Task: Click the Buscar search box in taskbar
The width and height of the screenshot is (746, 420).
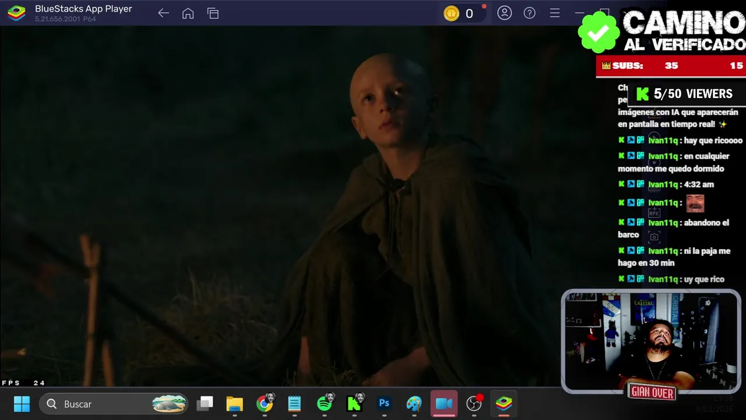Action: pos(114,404)
